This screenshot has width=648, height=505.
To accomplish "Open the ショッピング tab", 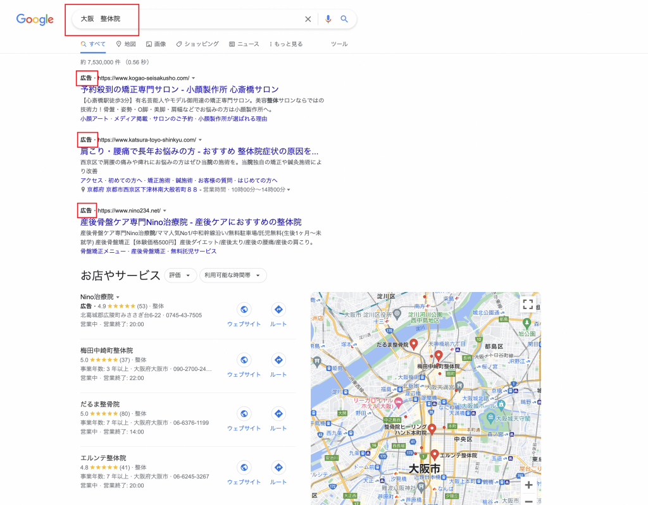I will 197,44.
